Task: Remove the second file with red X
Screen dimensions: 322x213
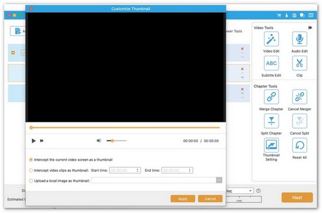Action: [x=243, y=69]
